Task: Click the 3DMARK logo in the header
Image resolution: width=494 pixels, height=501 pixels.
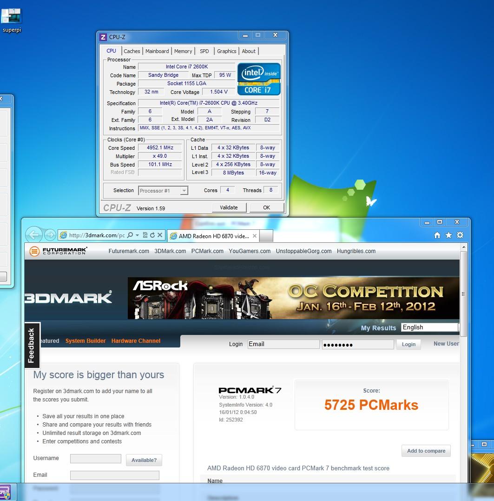Action: (x=68, y=298)
